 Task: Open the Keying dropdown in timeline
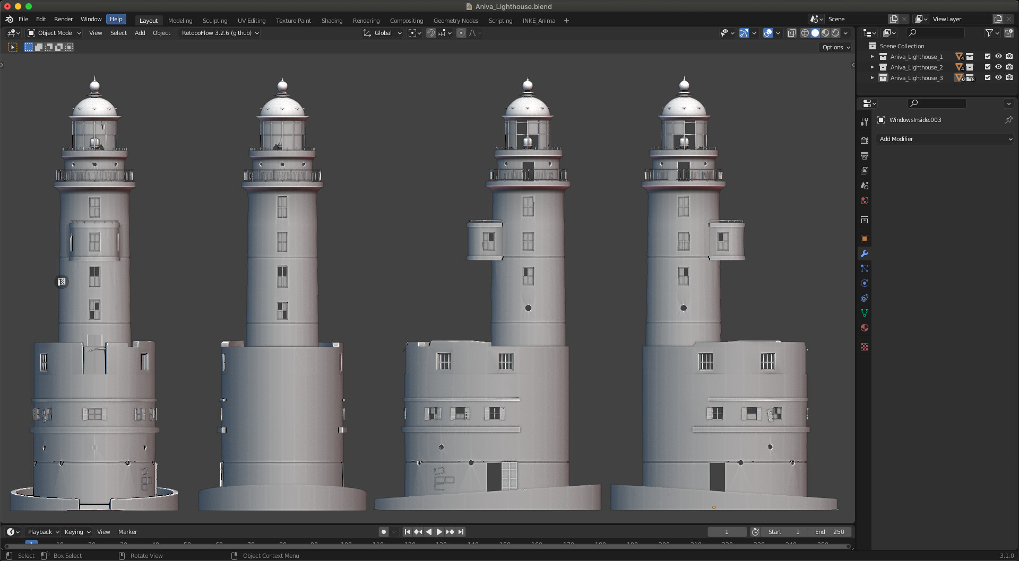(x=77, y=532)
